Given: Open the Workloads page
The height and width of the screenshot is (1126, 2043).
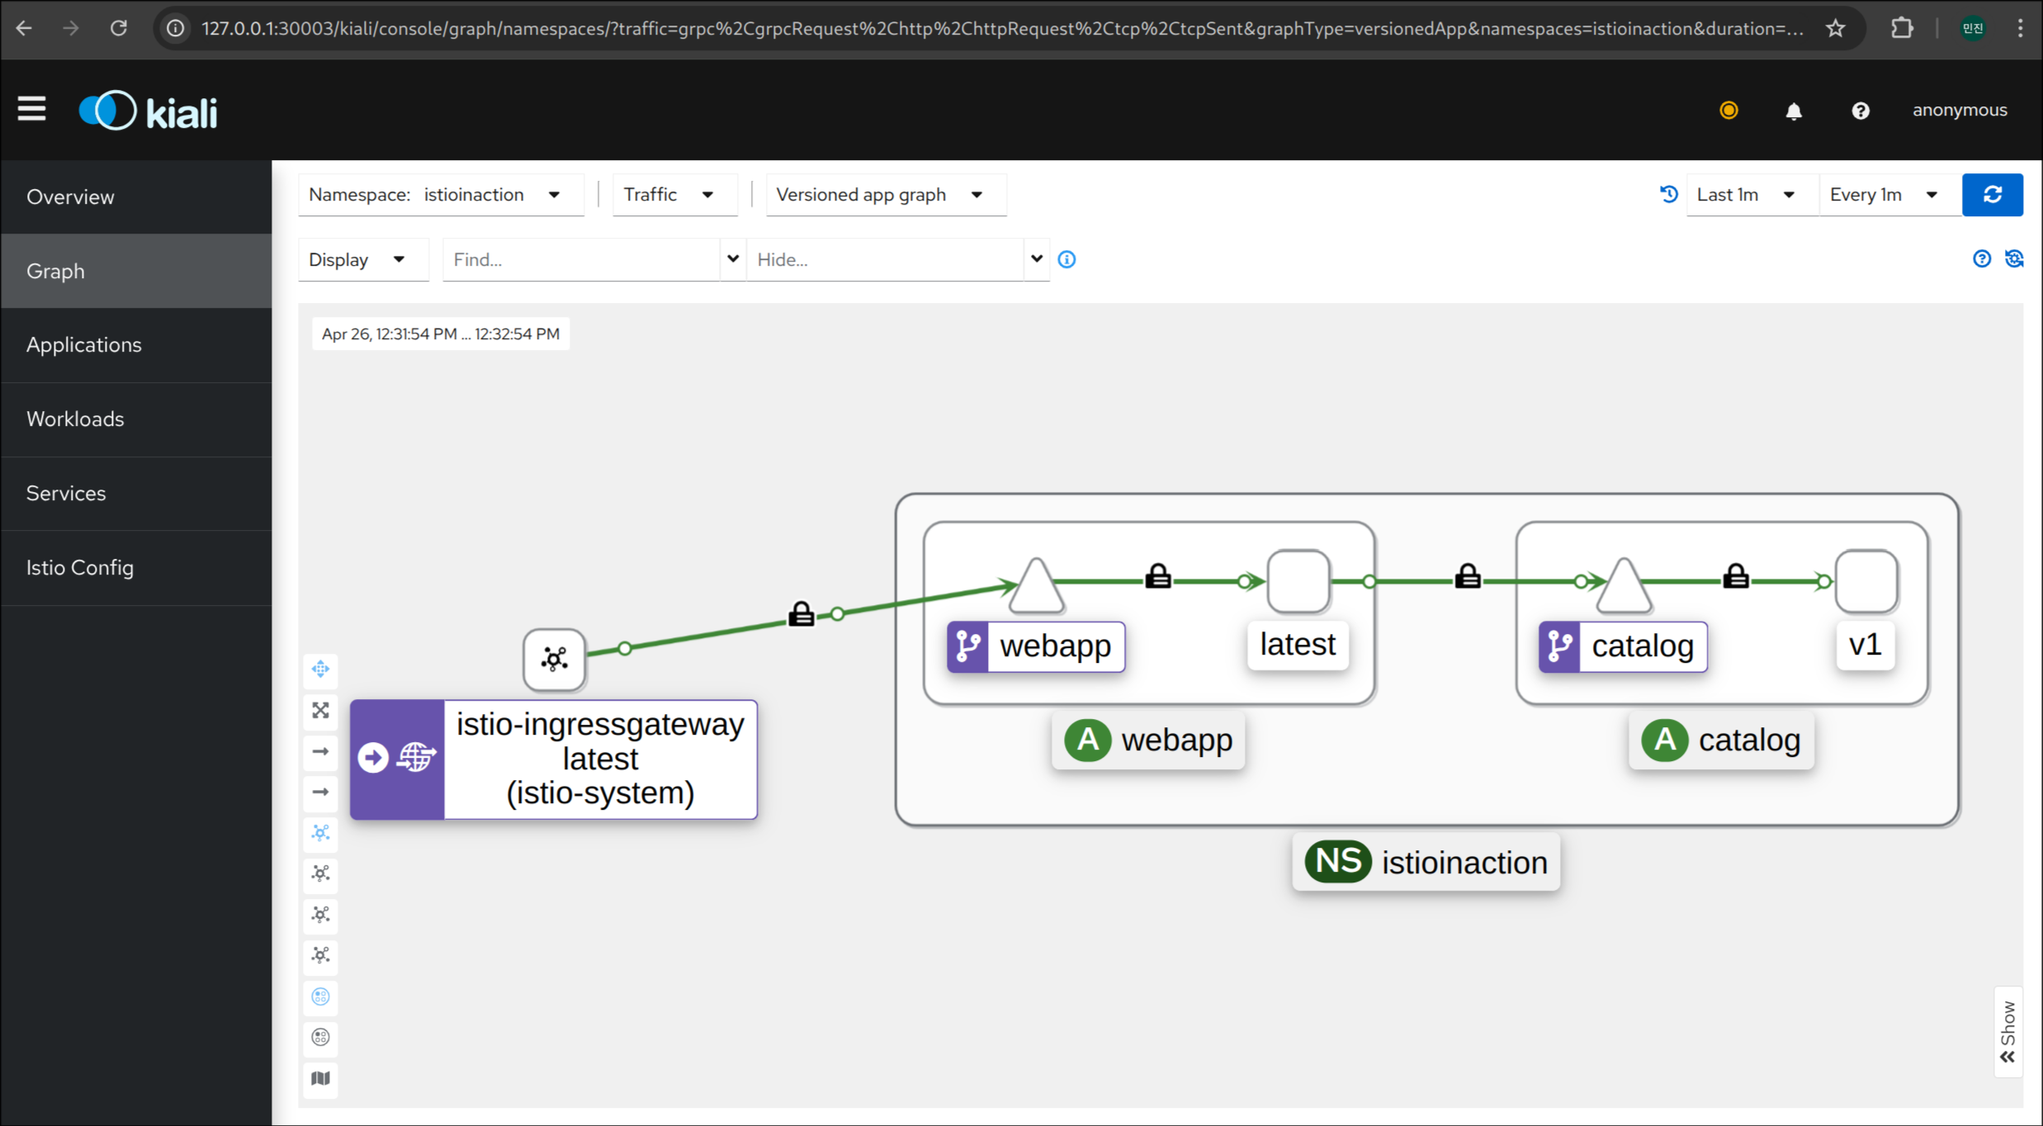Looking at the screenshot, I should (x=136, y=419).
